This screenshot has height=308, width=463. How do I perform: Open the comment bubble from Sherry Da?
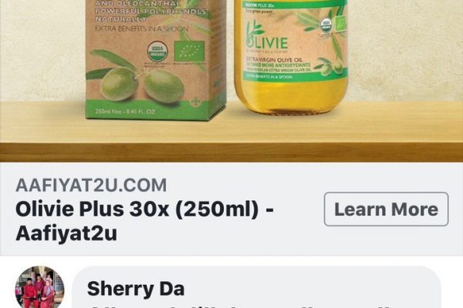(x=257, y=287)
